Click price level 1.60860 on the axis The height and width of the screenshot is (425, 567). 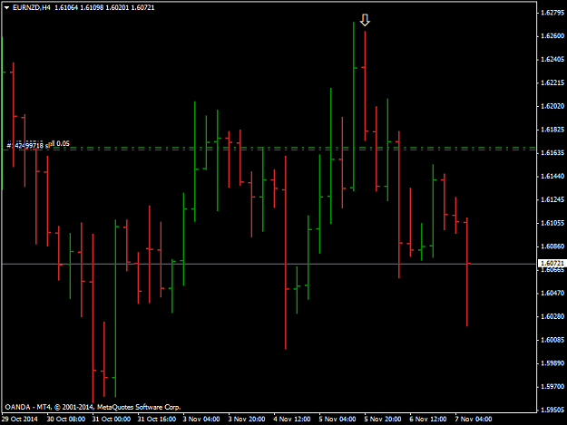552,246
